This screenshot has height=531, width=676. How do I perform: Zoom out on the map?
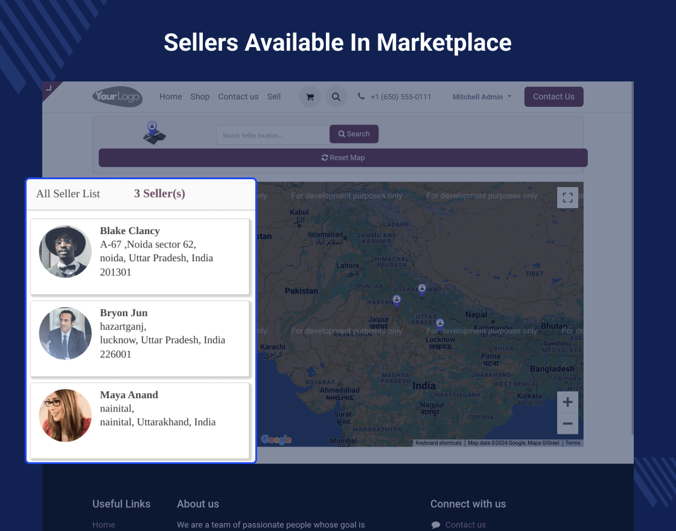click(x=567, y=423)
